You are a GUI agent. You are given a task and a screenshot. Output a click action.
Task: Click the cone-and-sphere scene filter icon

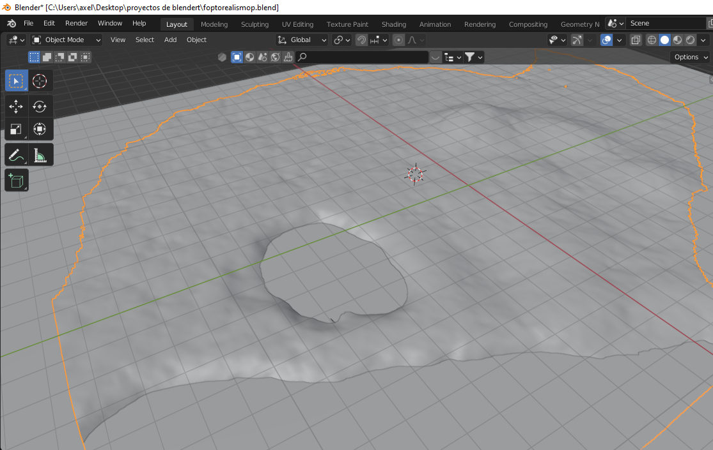tap(262, 57)
